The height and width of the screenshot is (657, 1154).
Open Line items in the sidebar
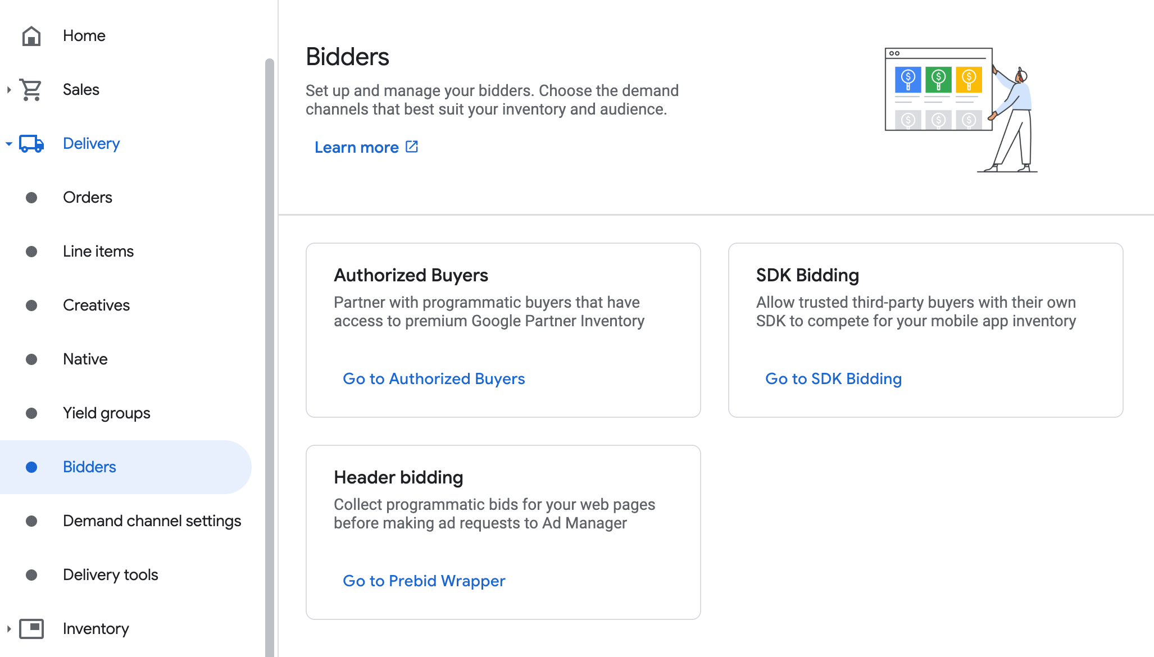(98, 252)
